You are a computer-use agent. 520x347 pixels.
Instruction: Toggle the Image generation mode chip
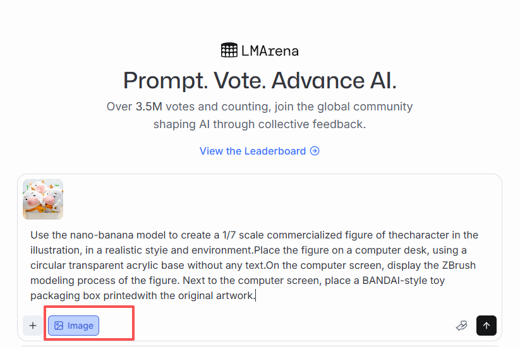click(74, 326)
